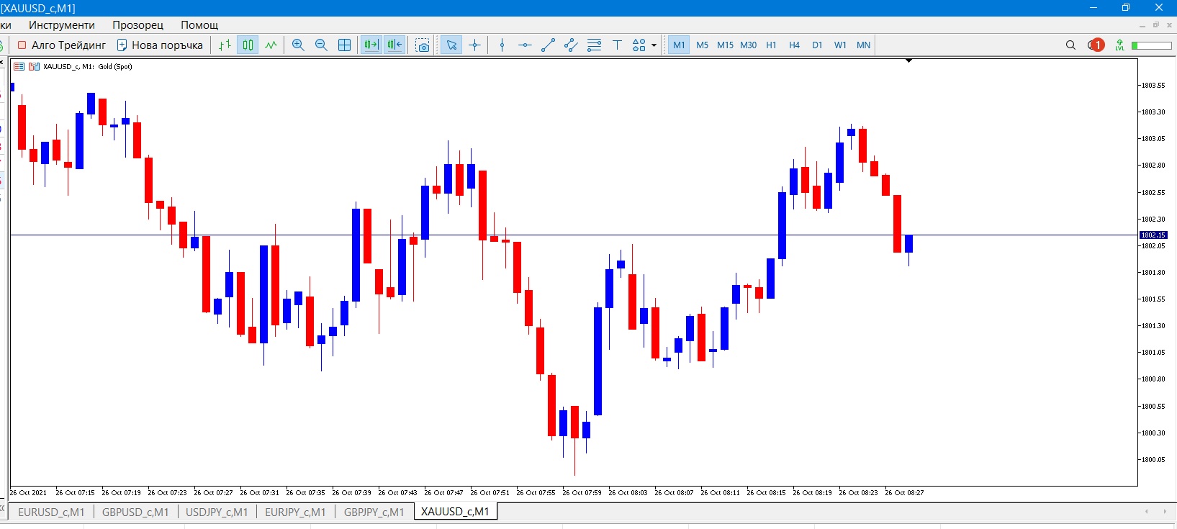Draw a vertical line on chart
Image resolution: width=1177 pixels, height=529 pixels.
[502, 45]
